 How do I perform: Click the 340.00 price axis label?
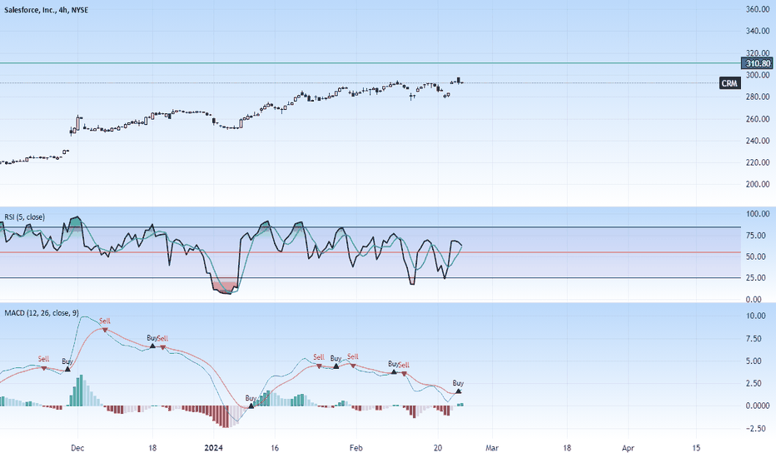pos(758,31)
